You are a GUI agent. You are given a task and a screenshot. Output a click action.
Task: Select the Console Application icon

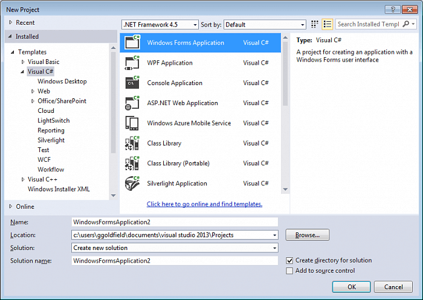point(132,83)
